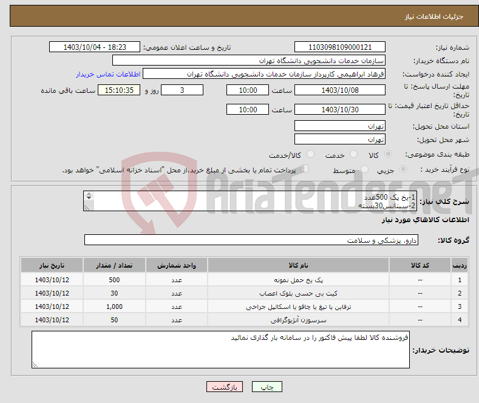The width and height of the screenshot is (479, 403).
Task: Click the resize grip of شرح کلی نیاز box
Action: coord(87,208)
